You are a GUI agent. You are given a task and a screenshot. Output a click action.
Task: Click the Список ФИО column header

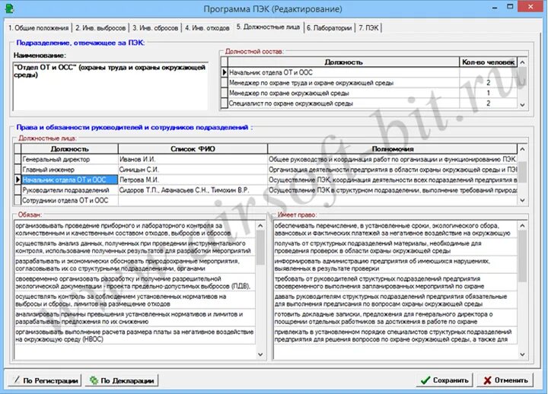(193, 149)
